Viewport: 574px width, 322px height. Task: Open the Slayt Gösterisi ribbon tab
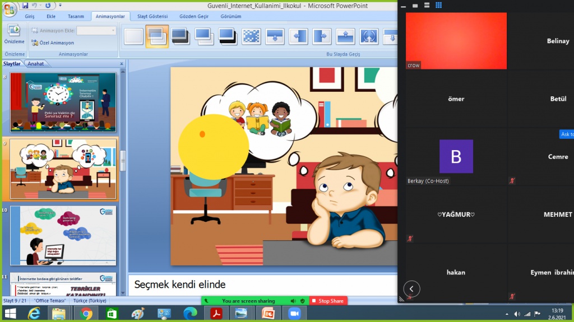[152, 16]
